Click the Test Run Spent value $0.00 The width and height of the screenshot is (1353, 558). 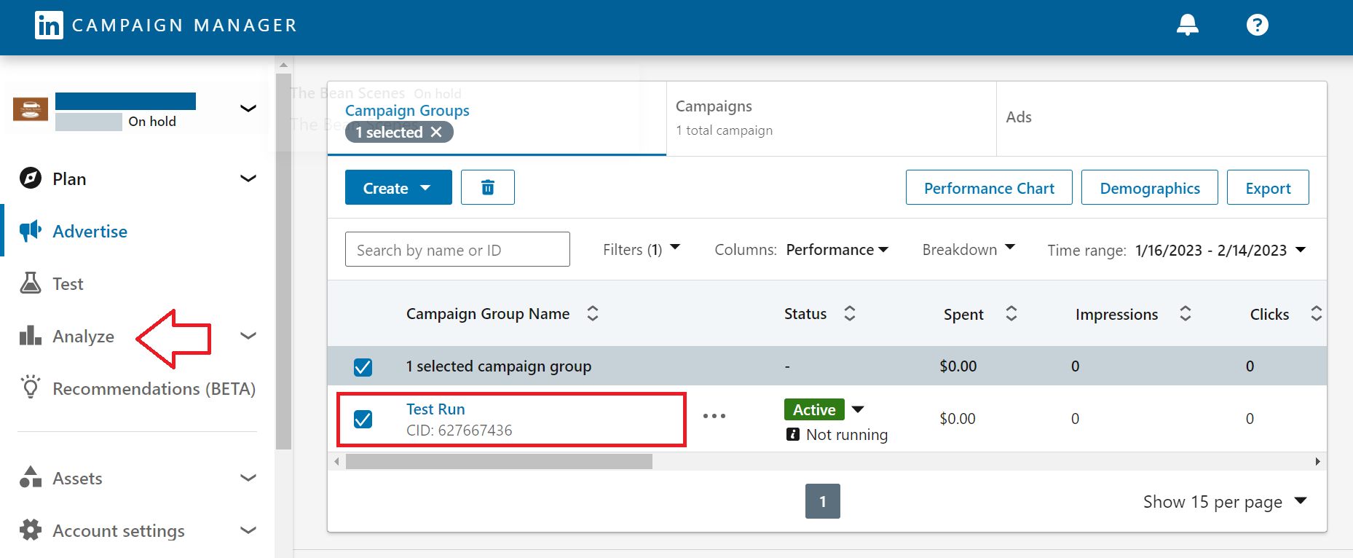point(958,419)
